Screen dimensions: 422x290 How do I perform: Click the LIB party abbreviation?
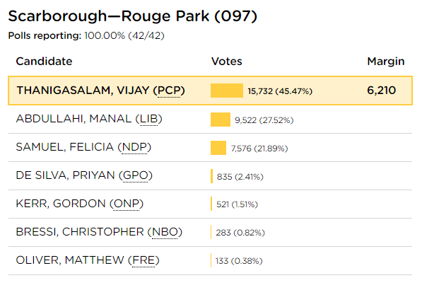click(149, 119)
